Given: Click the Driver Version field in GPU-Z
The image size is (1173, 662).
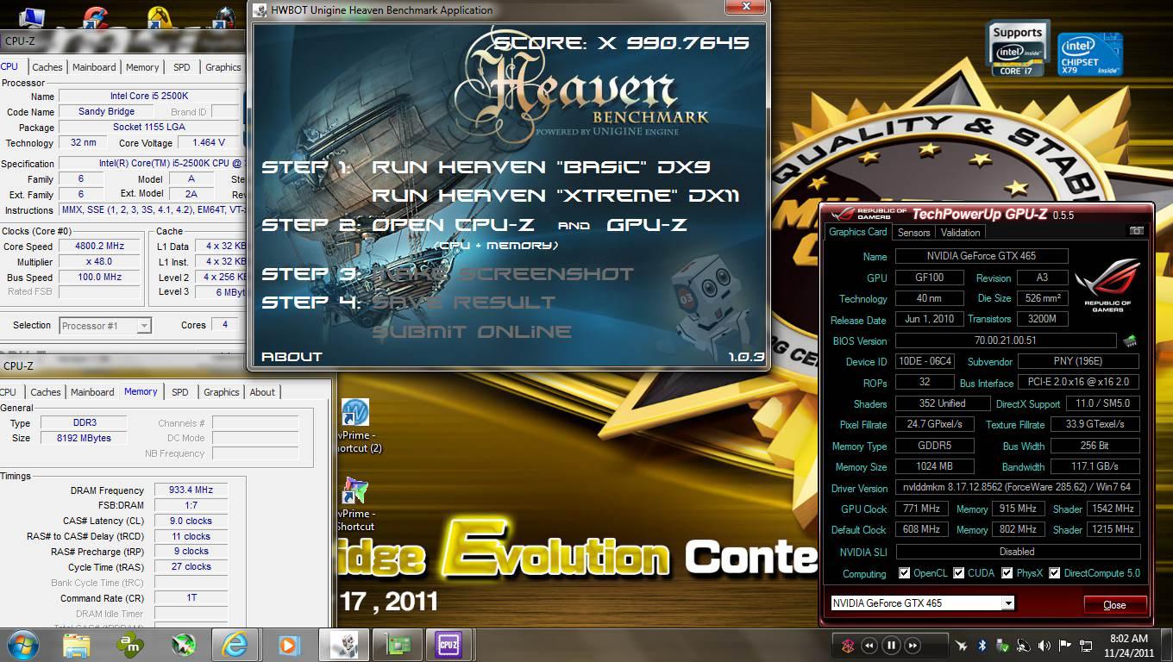Looking at the screenshot, I should click(x=1017, y=488).
